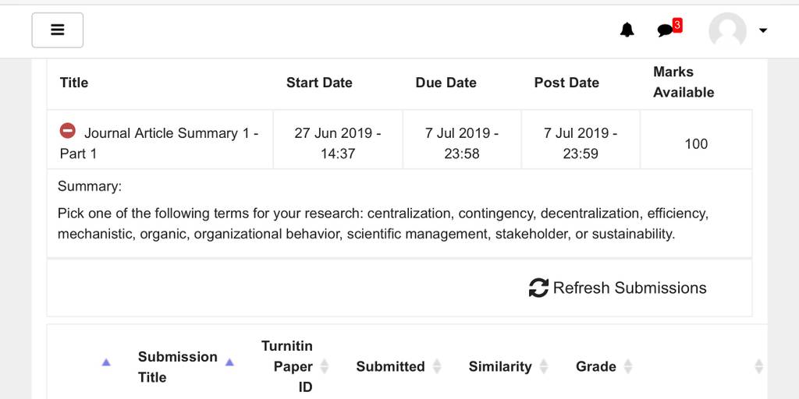Click the Post Date header
This screenshot has height=399, width=799.
click(x=566, y=83)
